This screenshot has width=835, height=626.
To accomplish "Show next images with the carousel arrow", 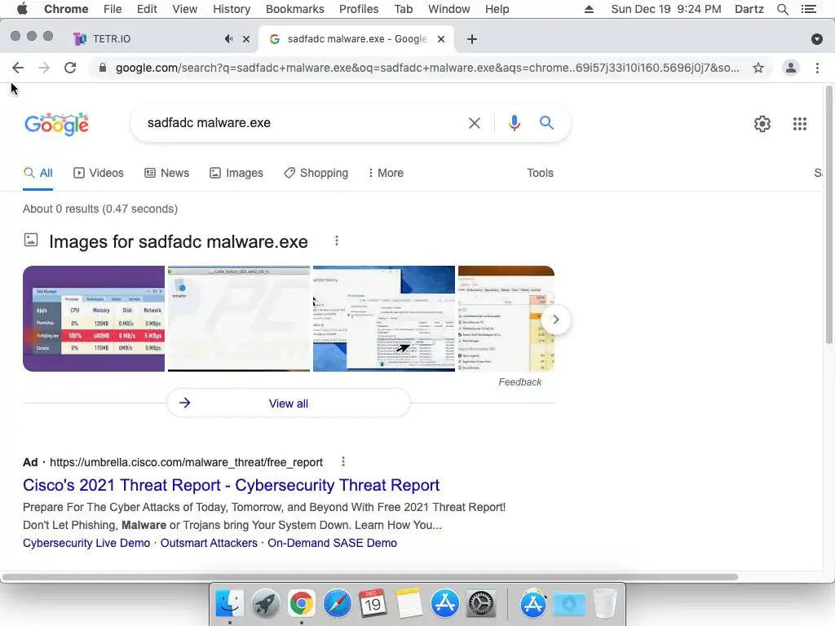I will (555, 320).
